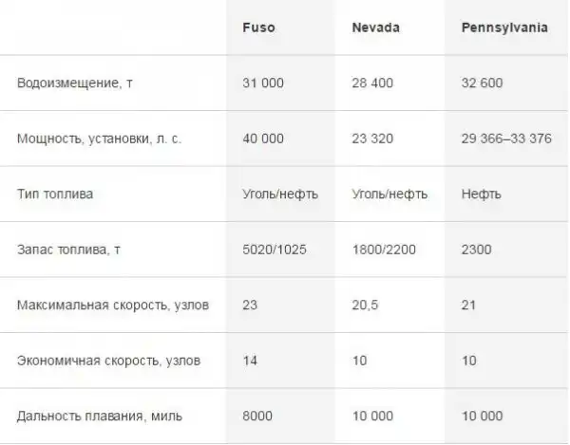Select Fuso cruising range 8000
The image size is (570, 445).
(258, 416)
